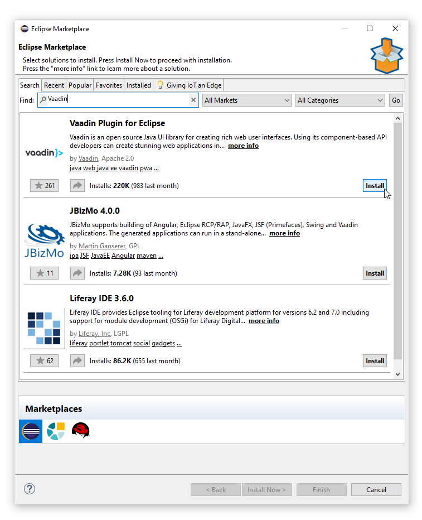Switch to the Installed tab

coord(138,85)
